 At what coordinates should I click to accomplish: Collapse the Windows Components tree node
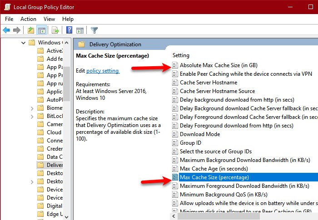pos(23,43)
